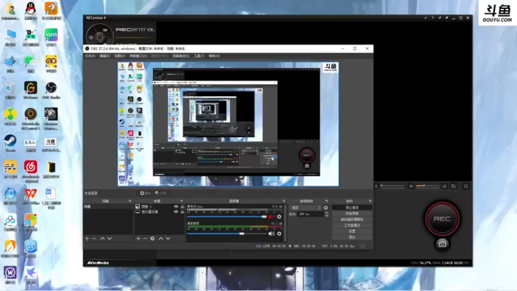Screen dimensions: 517x291
Task: Toggle the lock on 显示器采集 source
Action: 182,212
